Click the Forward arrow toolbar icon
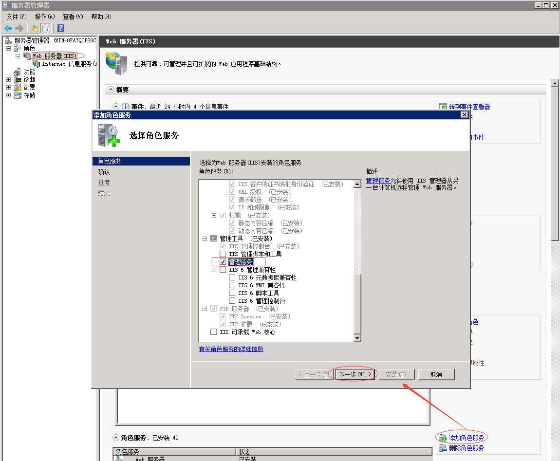The image size is (560, 461). tap(19, 28)
